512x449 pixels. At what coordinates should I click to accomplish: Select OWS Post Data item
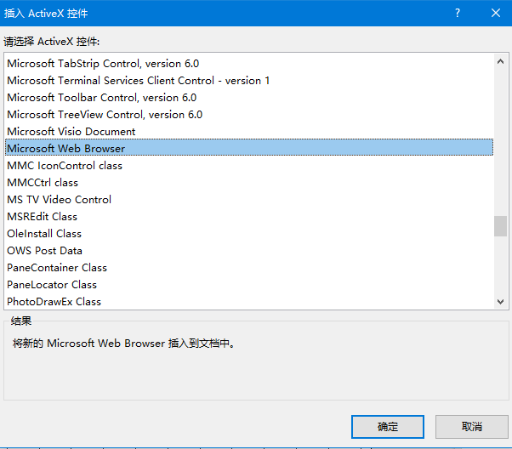[45, 251]
